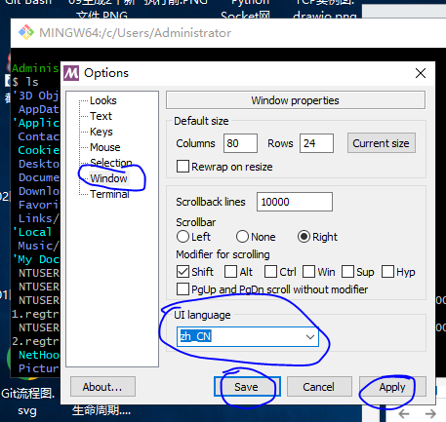Click the zh_CN text in language box
Screen dimensions: 446x422
click(x=196, y=336)
